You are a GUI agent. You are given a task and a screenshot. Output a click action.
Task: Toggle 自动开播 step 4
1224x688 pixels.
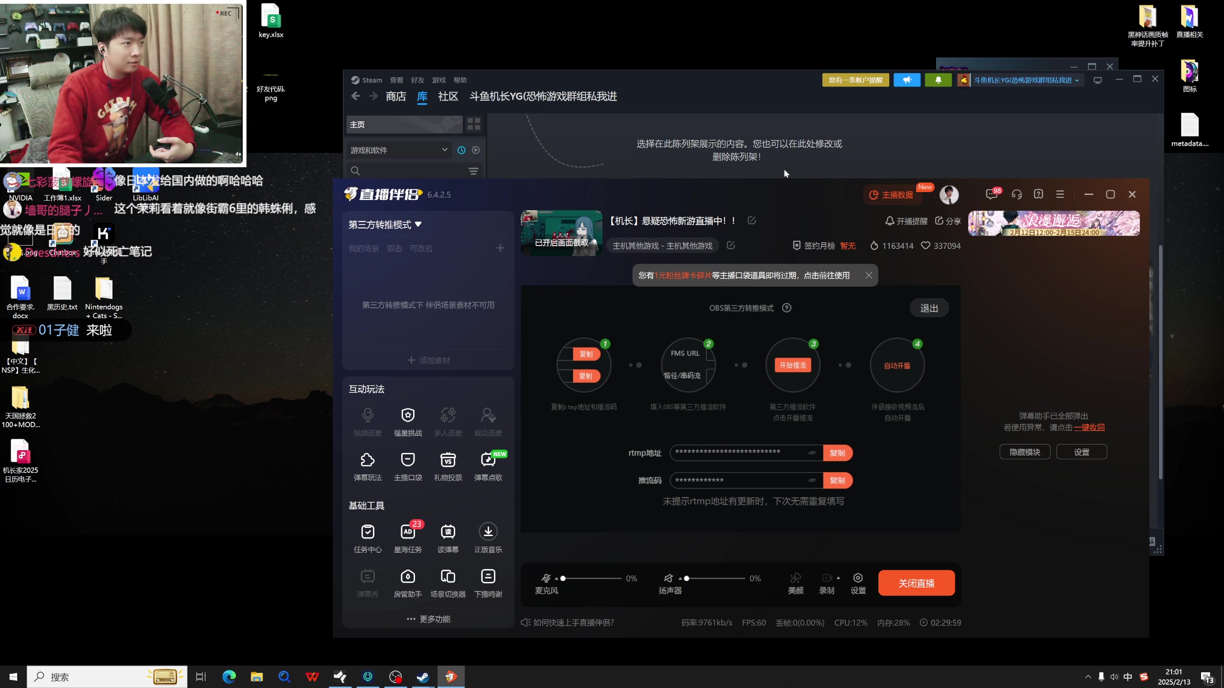pyautogui.click(x=897, y=365)
